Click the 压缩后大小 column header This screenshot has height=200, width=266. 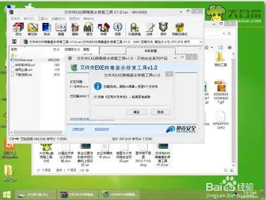(x=72, y=49)
